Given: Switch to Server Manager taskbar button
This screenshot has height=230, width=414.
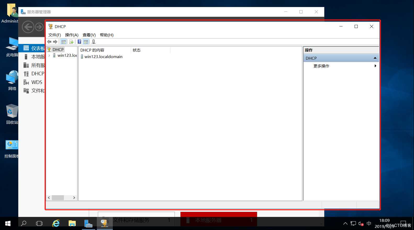Looking at the screenshot, I should pyautogui.click(x=88, y=223).
